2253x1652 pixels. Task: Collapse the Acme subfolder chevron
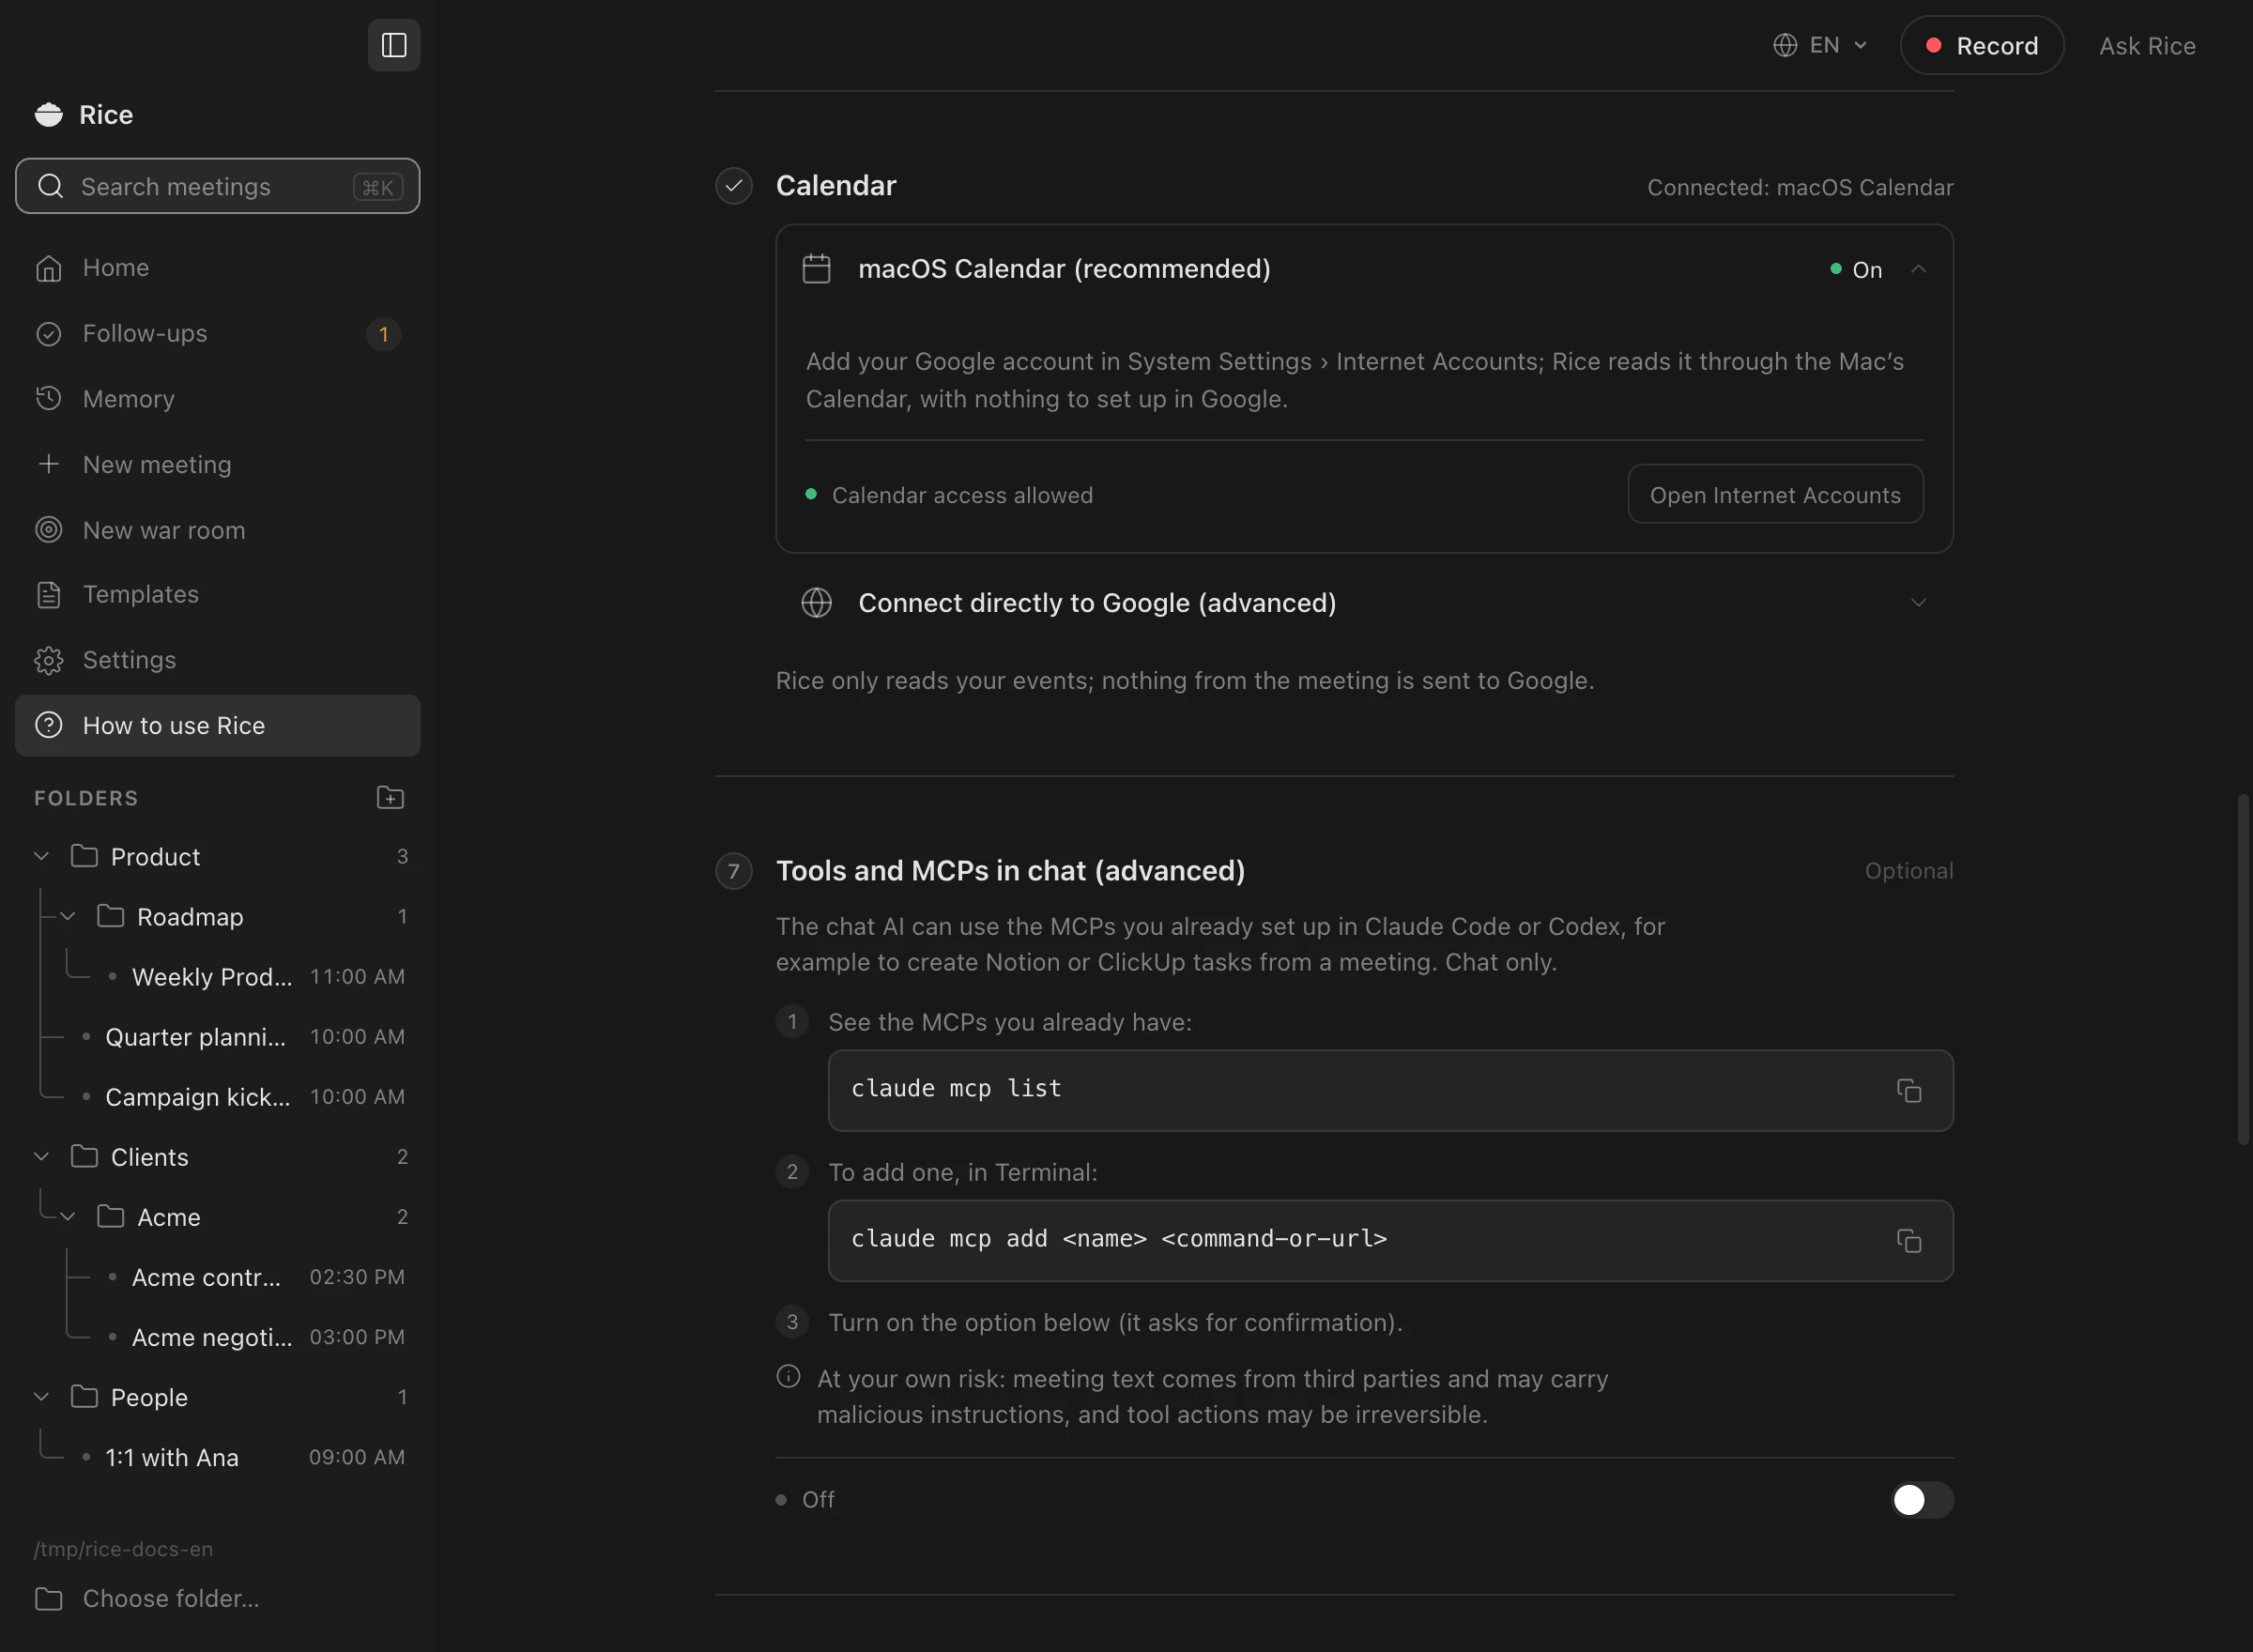68,1216
